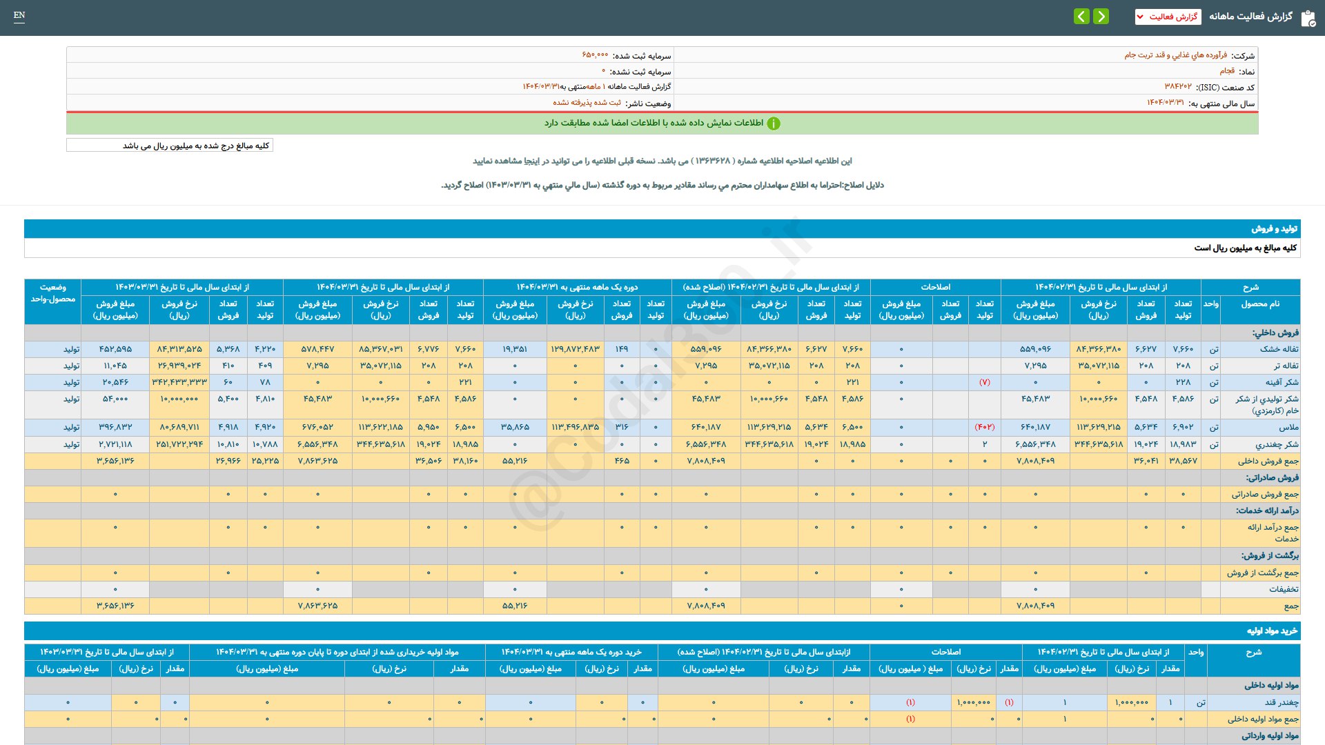This screenshot has width=1325, height=745.
Task: Open the symbol link قجام
Action: click(x=1227, y=71)
